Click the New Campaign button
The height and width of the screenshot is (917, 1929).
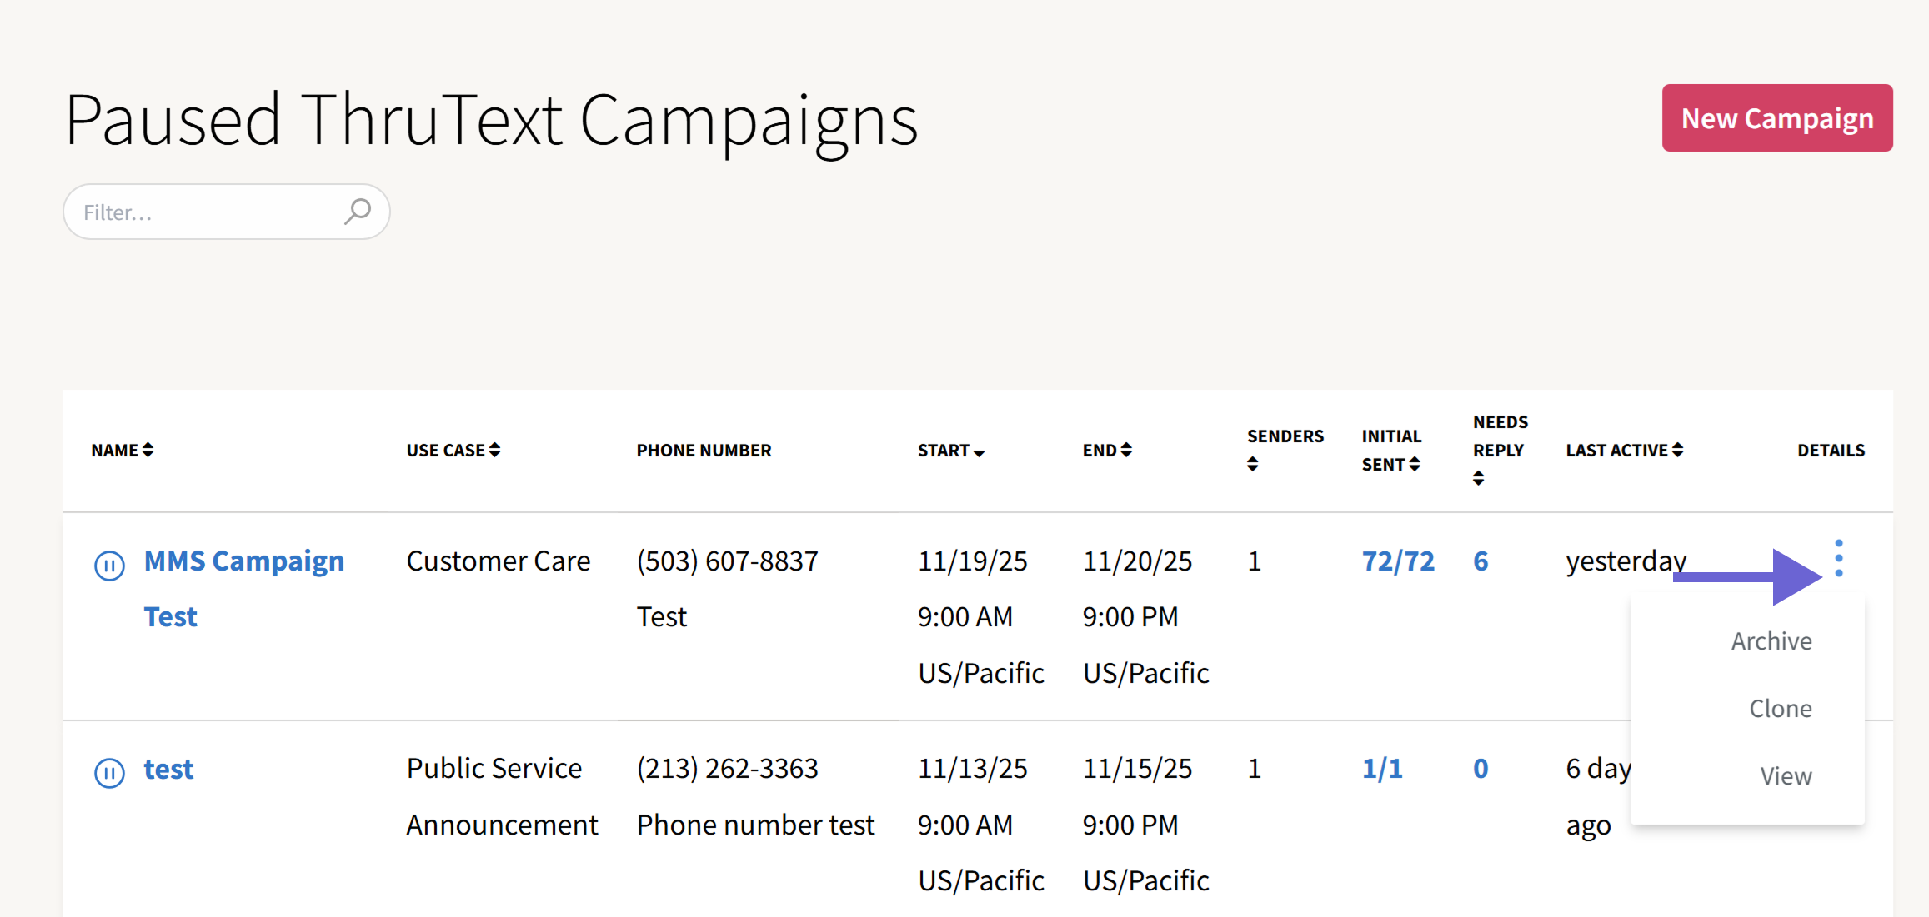tap(1776, 117)
